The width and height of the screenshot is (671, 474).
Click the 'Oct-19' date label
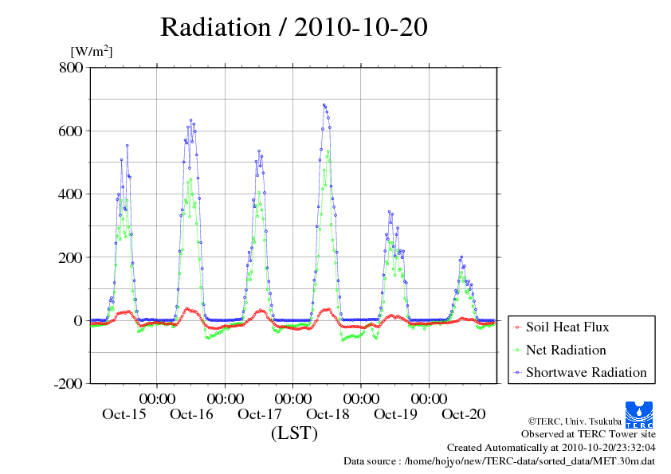395,414
